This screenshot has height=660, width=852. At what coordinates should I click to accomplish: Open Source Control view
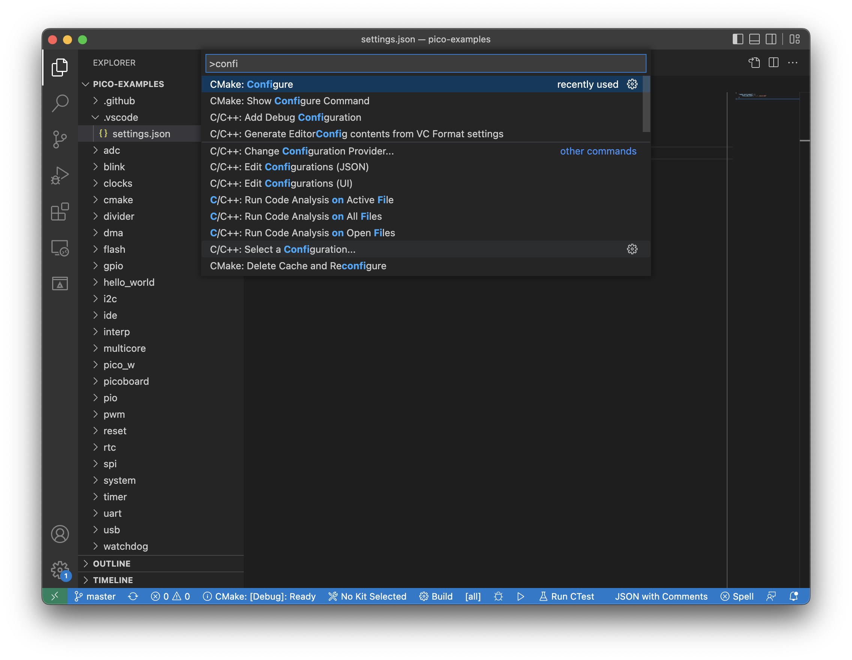click(60, 139)
